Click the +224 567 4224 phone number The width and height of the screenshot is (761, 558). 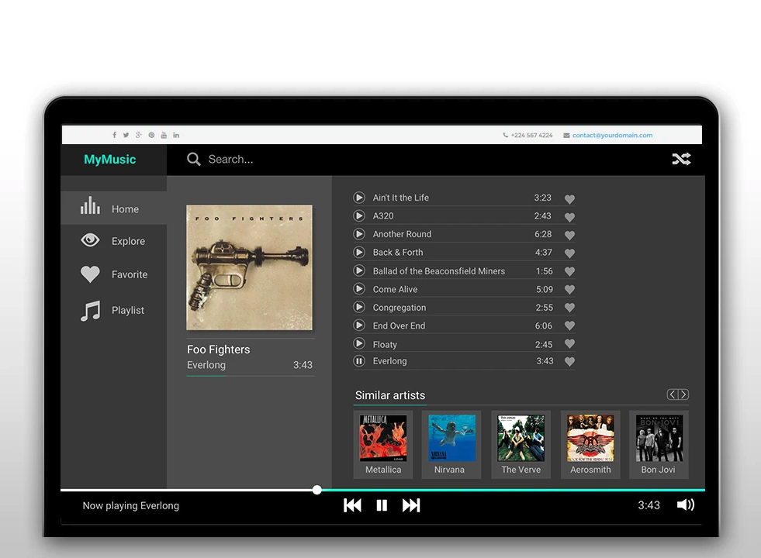point(531,136)
